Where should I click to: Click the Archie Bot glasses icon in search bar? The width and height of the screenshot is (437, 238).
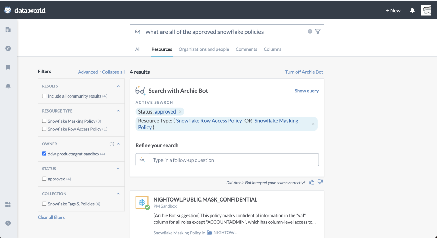[x=138, y=32]
